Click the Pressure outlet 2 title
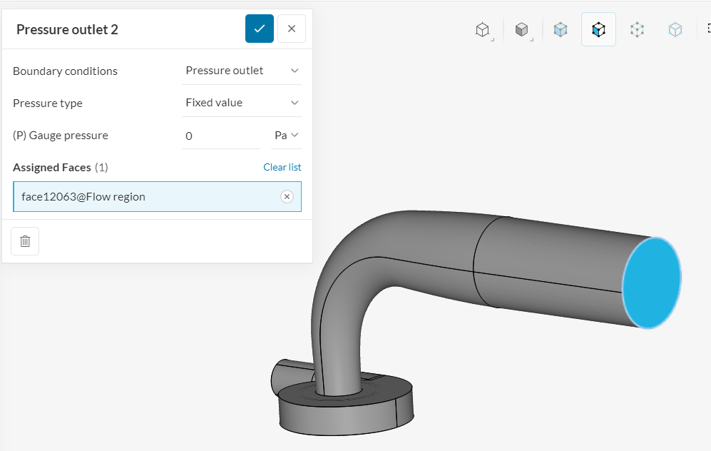 point(67,29)
